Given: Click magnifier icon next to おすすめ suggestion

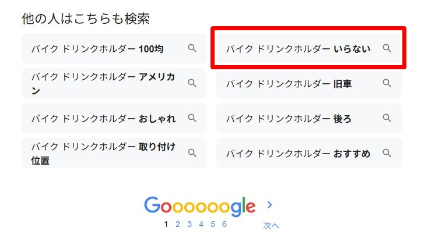Looking at the screenshot, I should (387, 153).
